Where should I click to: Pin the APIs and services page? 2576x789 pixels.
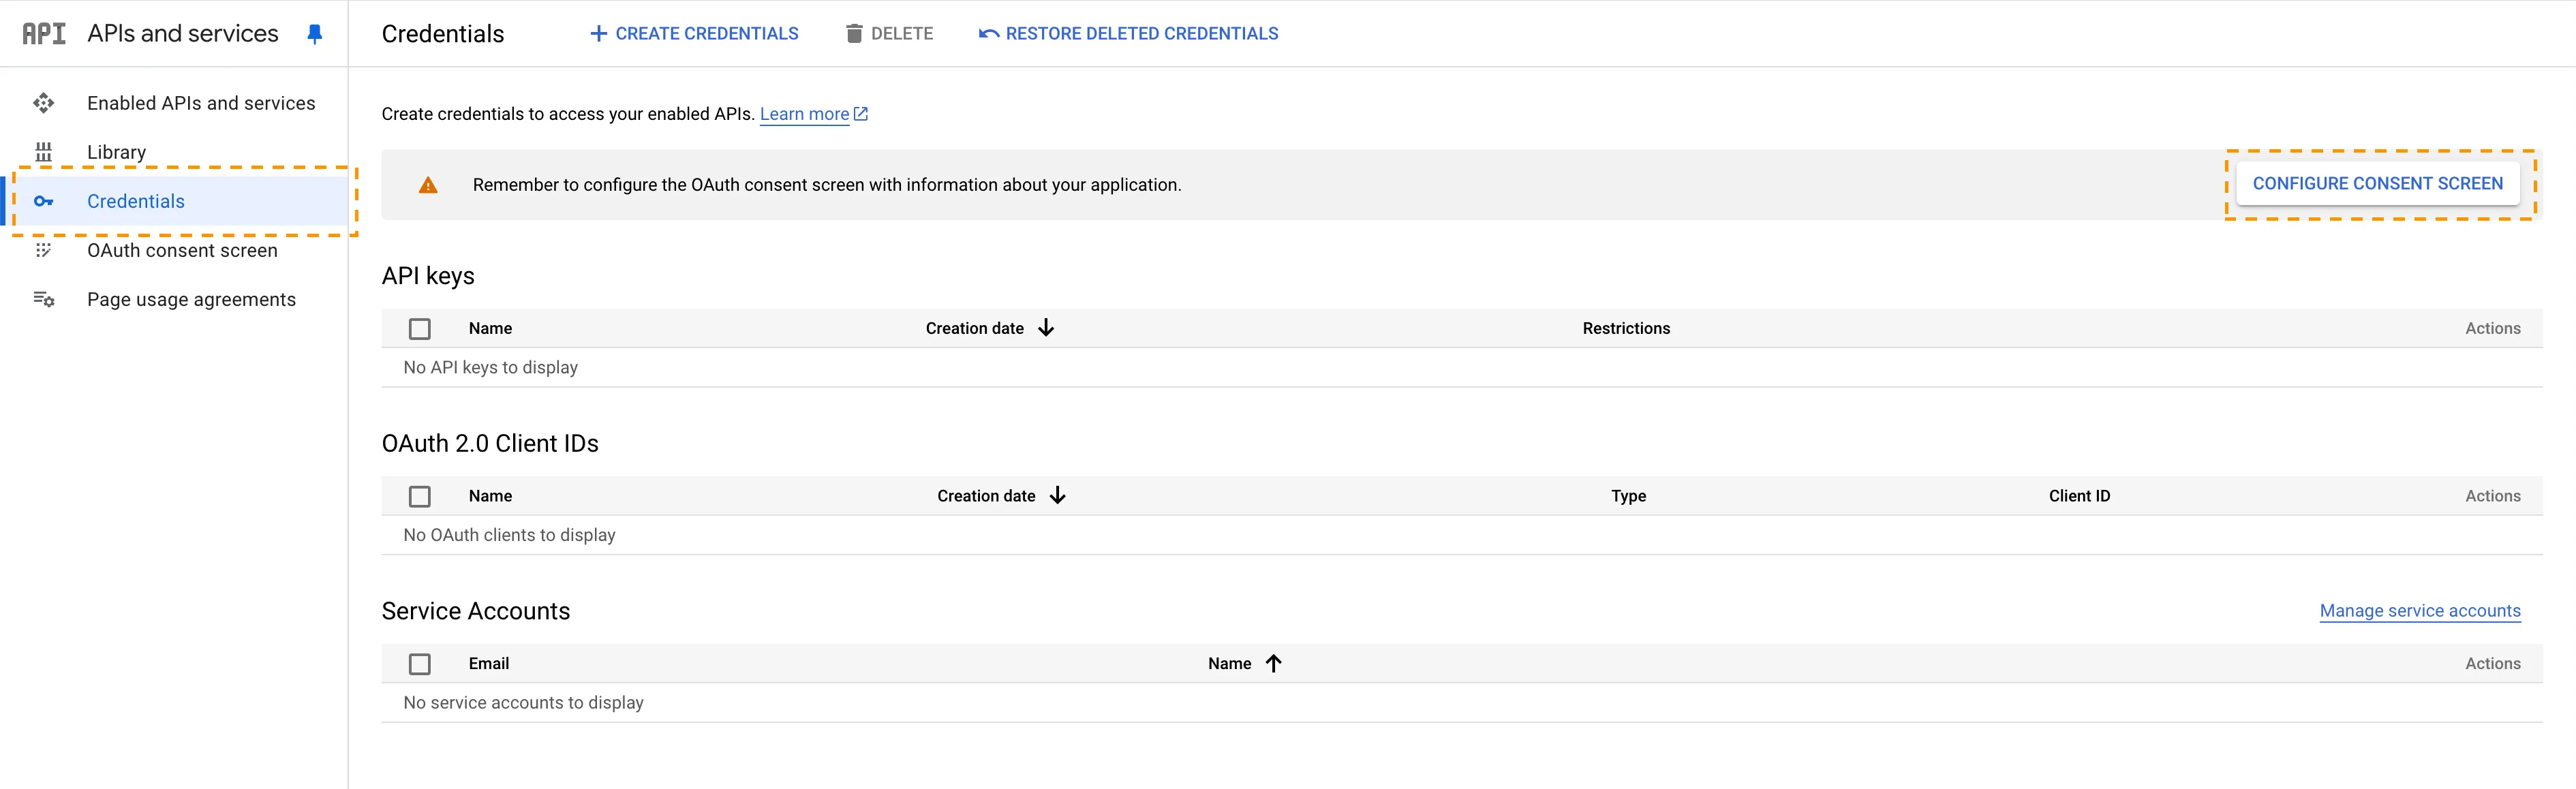pyautogui.click(x=315, y=33)
